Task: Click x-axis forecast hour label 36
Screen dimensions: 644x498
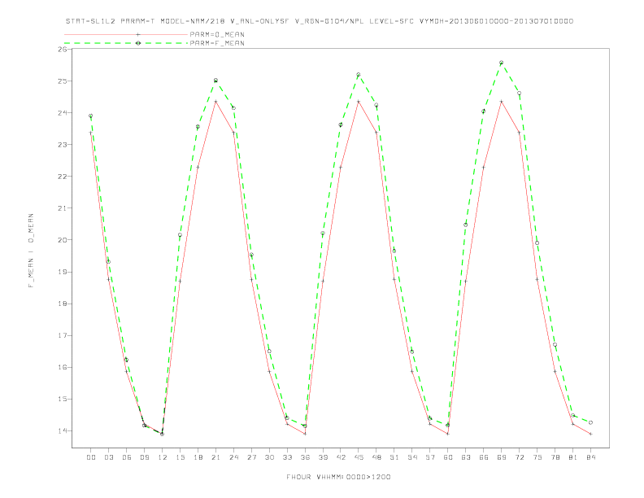Action: point(305,457)
